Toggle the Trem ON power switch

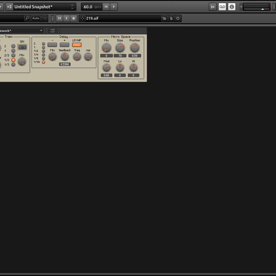(22, 47)
